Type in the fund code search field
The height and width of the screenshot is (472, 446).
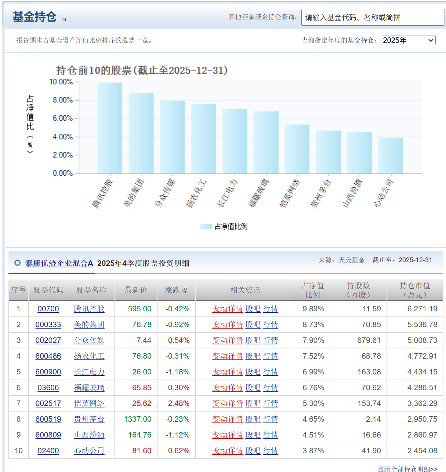click(x=373, y=17)
